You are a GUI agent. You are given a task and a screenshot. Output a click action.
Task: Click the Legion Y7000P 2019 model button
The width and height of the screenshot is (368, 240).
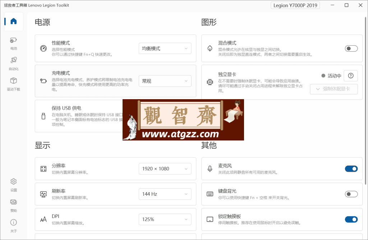(x=295, y=5)
